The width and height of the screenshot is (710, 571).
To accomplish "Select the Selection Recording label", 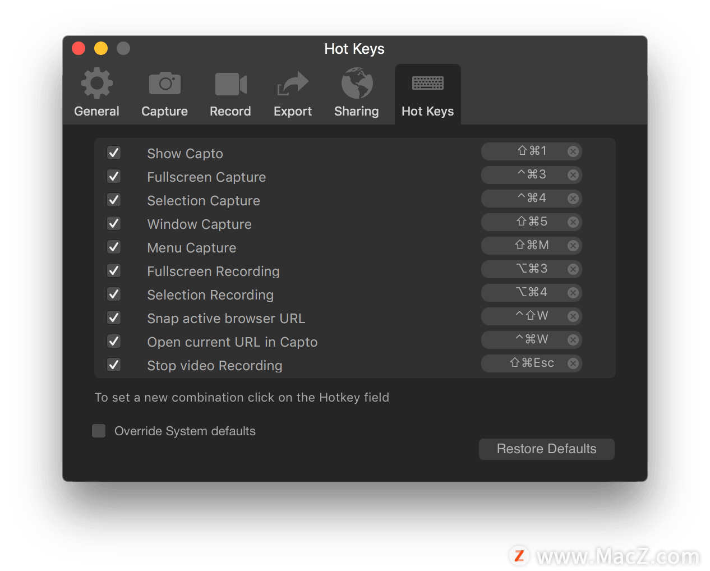I will (210, 295).
